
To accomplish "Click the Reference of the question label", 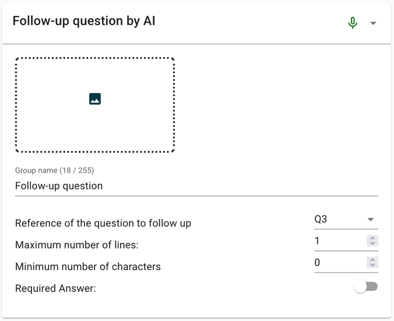I will [103, 223].
